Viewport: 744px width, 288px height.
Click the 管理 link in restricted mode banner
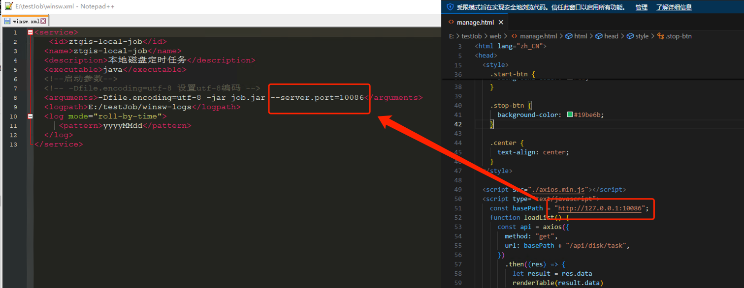click(x=641, y=7)
